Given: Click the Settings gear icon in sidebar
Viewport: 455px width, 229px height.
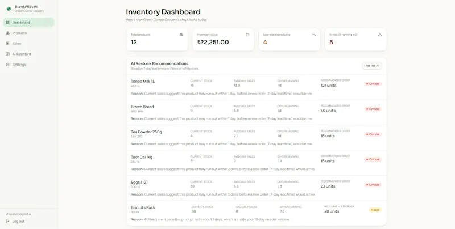Looking at the screenshot, I should click(x=7, y=65).
